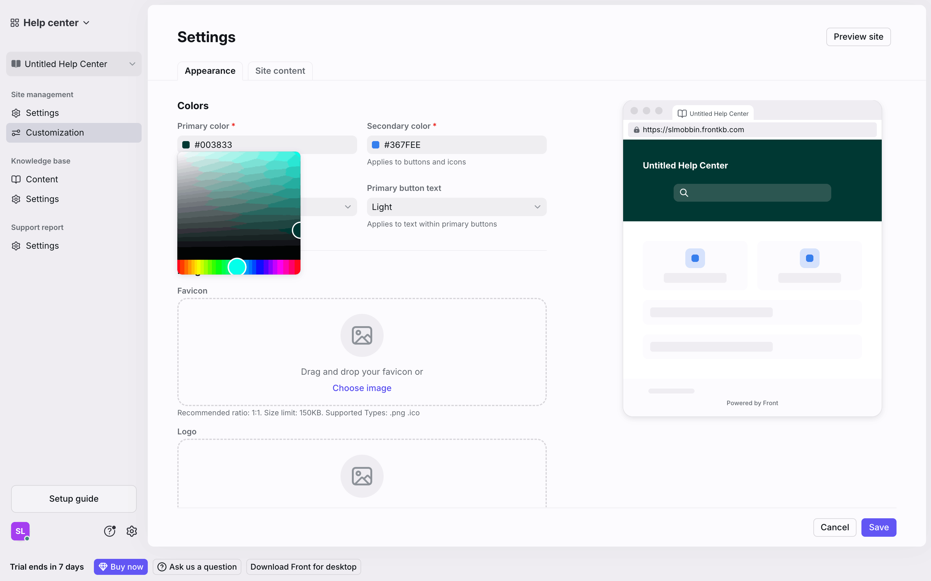Click the Help center grid icon
This screenshot has height=581, width=931.
(x=14, y=23)
